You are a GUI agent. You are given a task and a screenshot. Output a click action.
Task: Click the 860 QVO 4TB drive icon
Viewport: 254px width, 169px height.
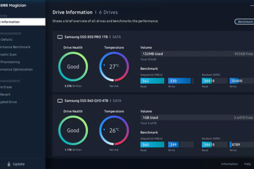tap(60, 101)
